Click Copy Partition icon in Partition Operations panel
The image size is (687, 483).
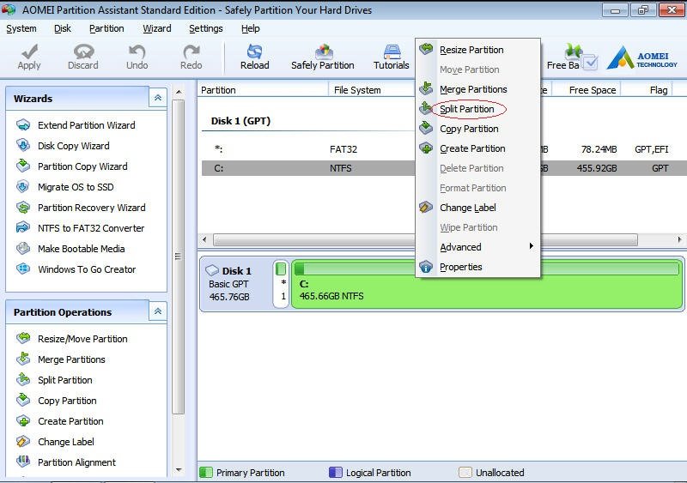[x=23, y=400]
